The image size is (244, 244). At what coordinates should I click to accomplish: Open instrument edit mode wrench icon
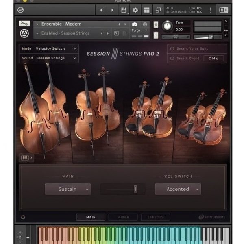(x=24, y=24)
